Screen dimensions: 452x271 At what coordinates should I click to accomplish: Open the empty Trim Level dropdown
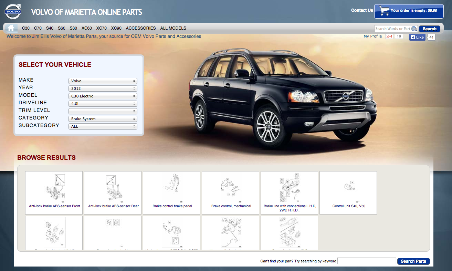pos(103,111)
